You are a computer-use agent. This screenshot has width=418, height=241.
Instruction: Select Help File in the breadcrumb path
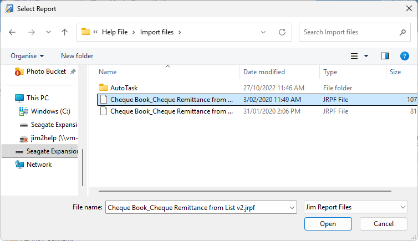pyautogui.click(x=115, y=32)
